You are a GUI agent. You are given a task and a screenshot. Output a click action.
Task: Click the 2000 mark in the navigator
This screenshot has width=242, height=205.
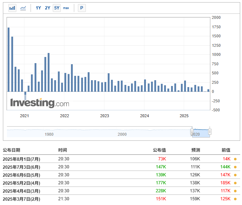click(122, 134)
